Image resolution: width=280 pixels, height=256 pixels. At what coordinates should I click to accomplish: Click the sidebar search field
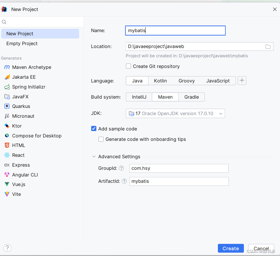point(42,22)
